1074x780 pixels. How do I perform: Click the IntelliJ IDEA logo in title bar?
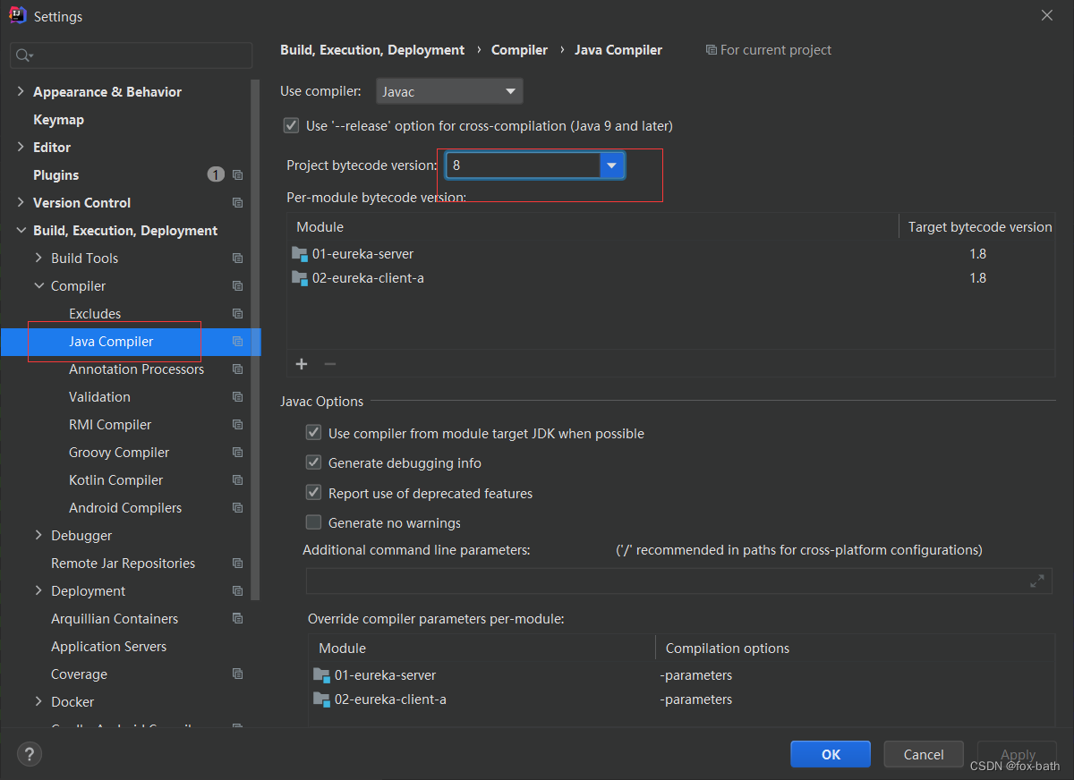tap(17, 15)
